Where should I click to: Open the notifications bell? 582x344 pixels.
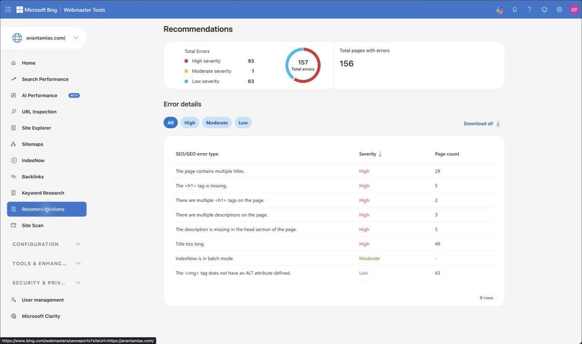pos(515,10)
